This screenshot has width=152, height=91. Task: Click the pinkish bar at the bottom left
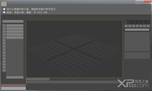point(13,85)
